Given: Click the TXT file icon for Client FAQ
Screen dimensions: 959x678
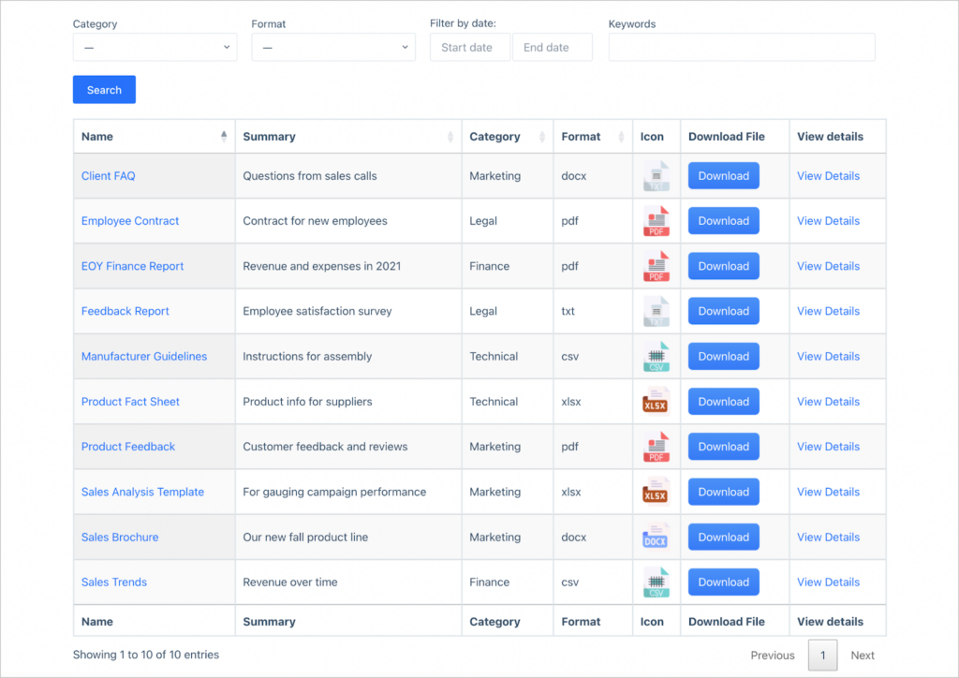Looking at the screenshot, I should 656,176.
